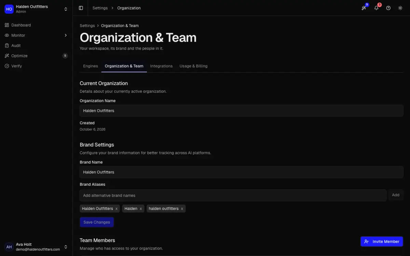Image resolution: width=410 pixels, height=256 pixels.
Task: Switch to the Usage & Billing tab
Action: point(193,66)
